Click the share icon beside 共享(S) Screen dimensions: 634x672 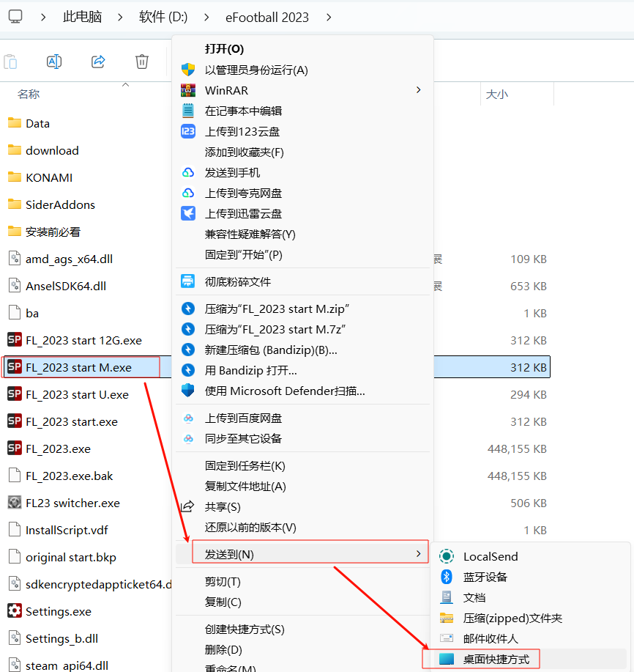click(187, 506)
